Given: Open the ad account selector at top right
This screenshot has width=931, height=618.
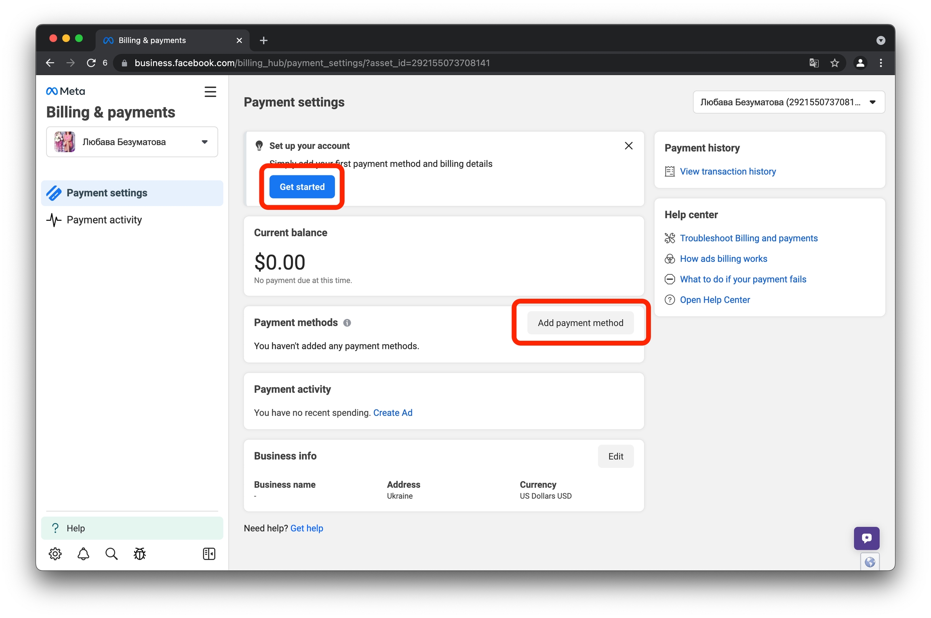Looking at the screenshot, I should pos(789,102).
